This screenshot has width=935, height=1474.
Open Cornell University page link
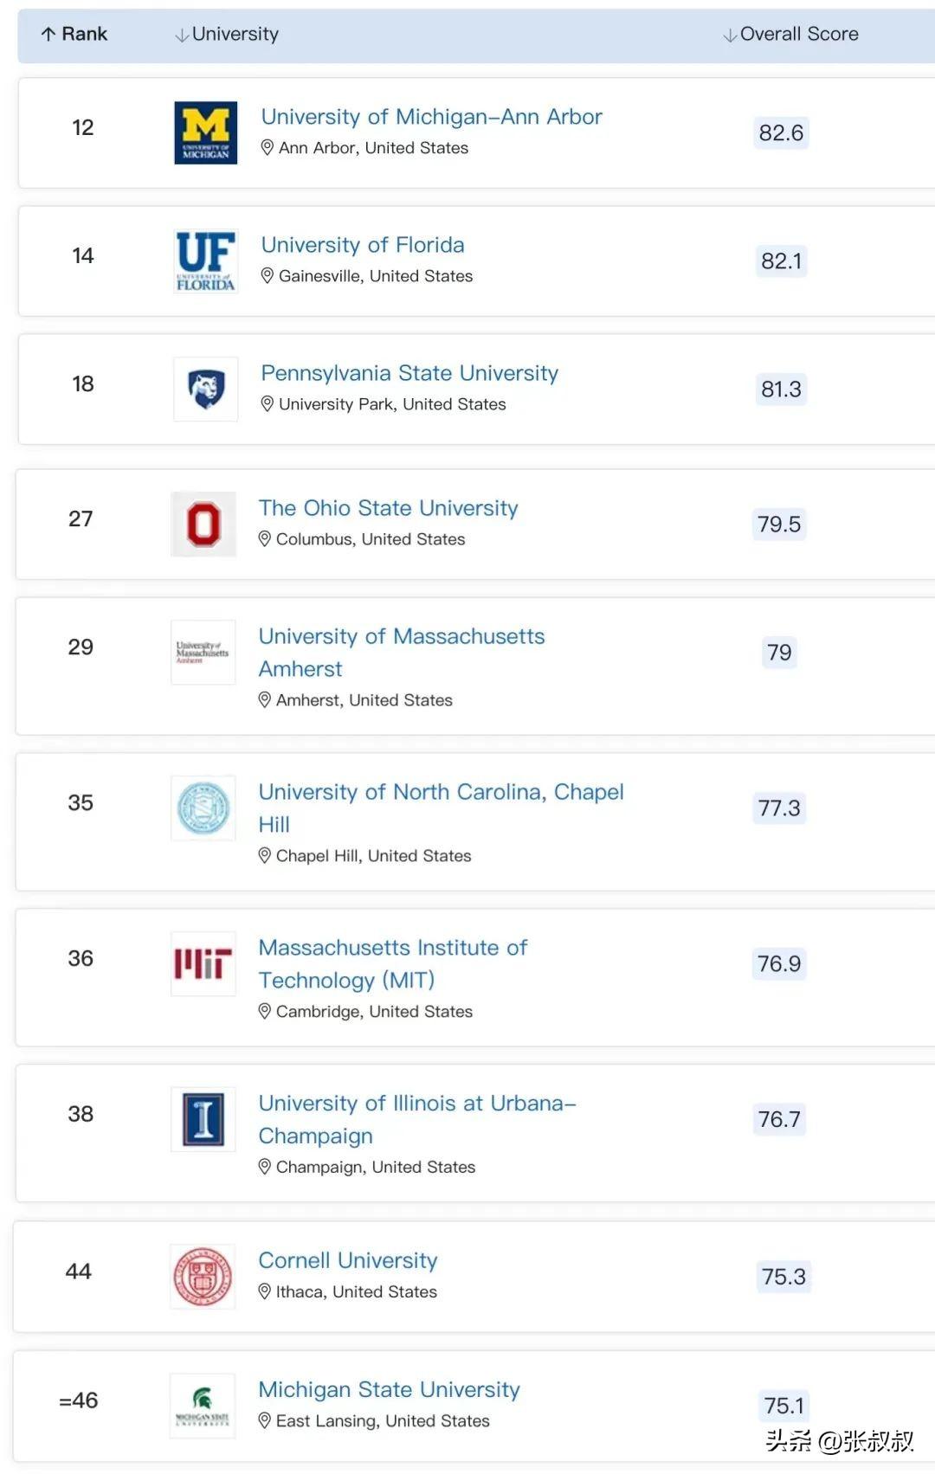click(348, 1260)
